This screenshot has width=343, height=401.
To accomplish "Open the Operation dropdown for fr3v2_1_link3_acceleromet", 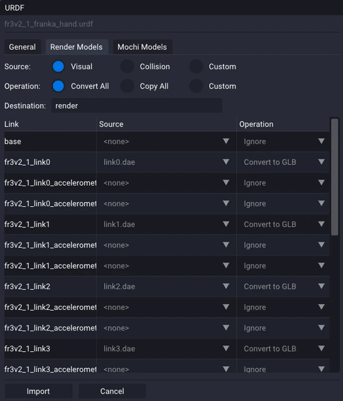I will [284, 366].
